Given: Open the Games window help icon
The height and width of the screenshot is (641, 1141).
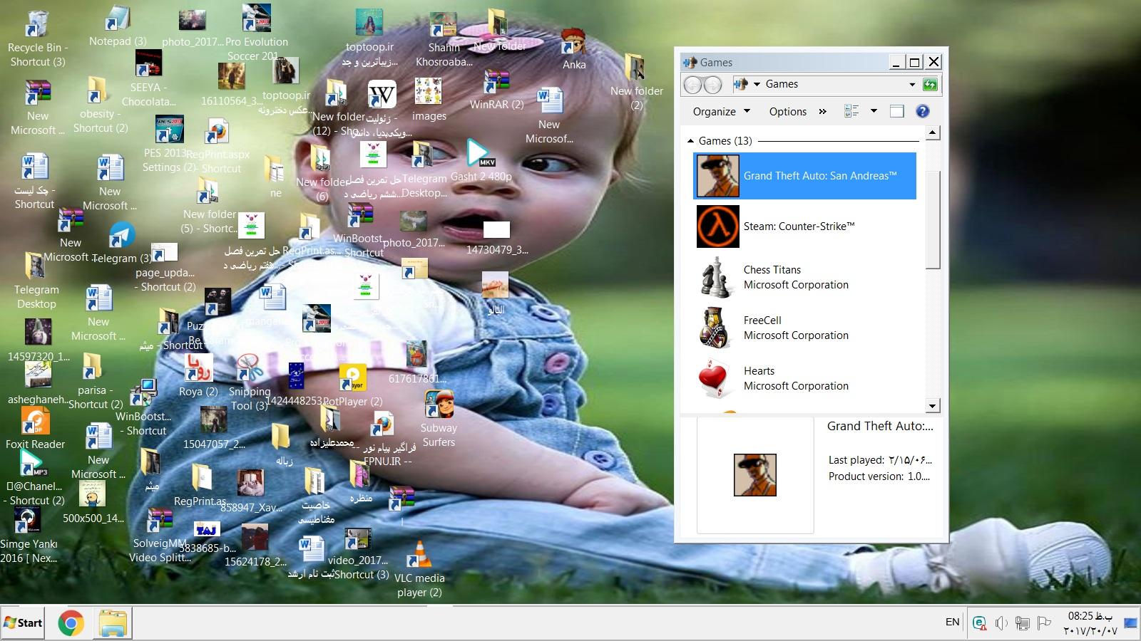Looking at the screenshot, I should [922, 111].
